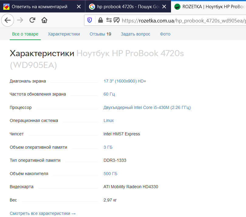
Task: Click the 'Объем оперативной памяти' label
Action: pyautogui.click(x=39, y=147)
